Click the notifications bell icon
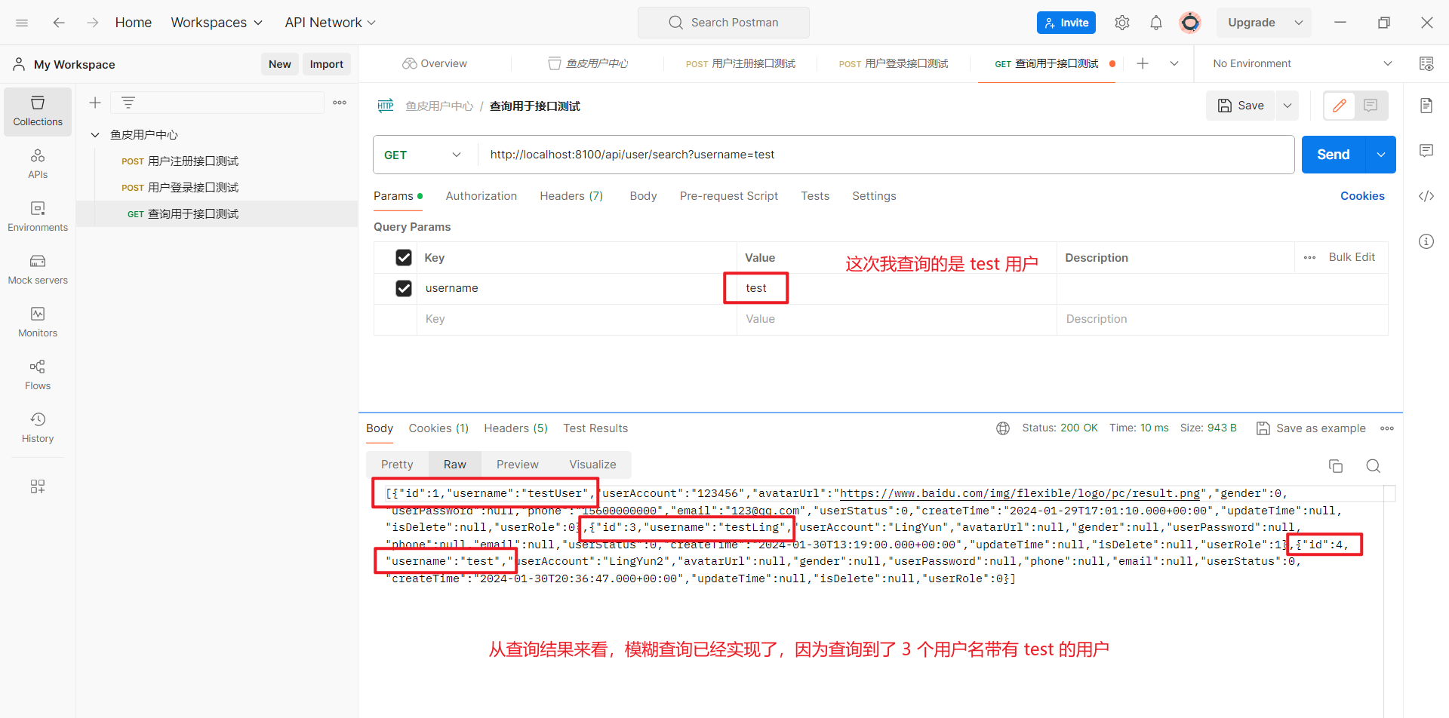This screenshot has height=718, width=1449. pyautogui.click(x=1155, y=23)
